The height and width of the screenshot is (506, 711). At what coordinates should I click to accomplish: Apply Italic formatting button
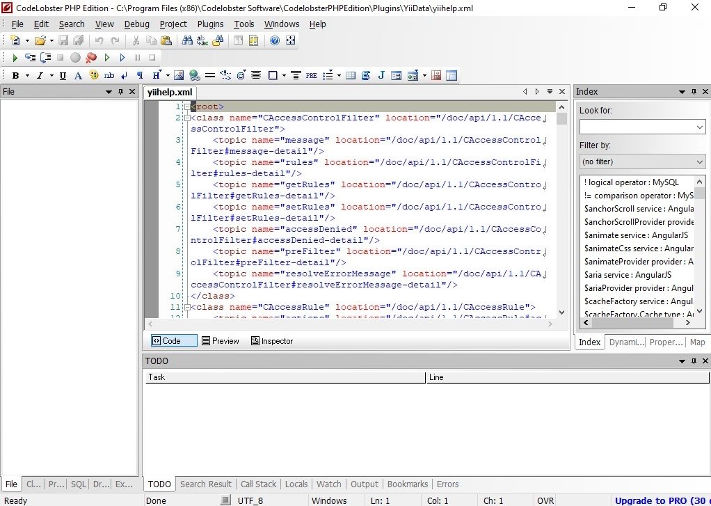pyautogui.click(x=40, y=75)
